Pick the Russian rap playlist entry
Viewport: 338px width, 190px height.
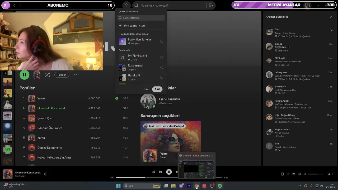pos(141,67)
